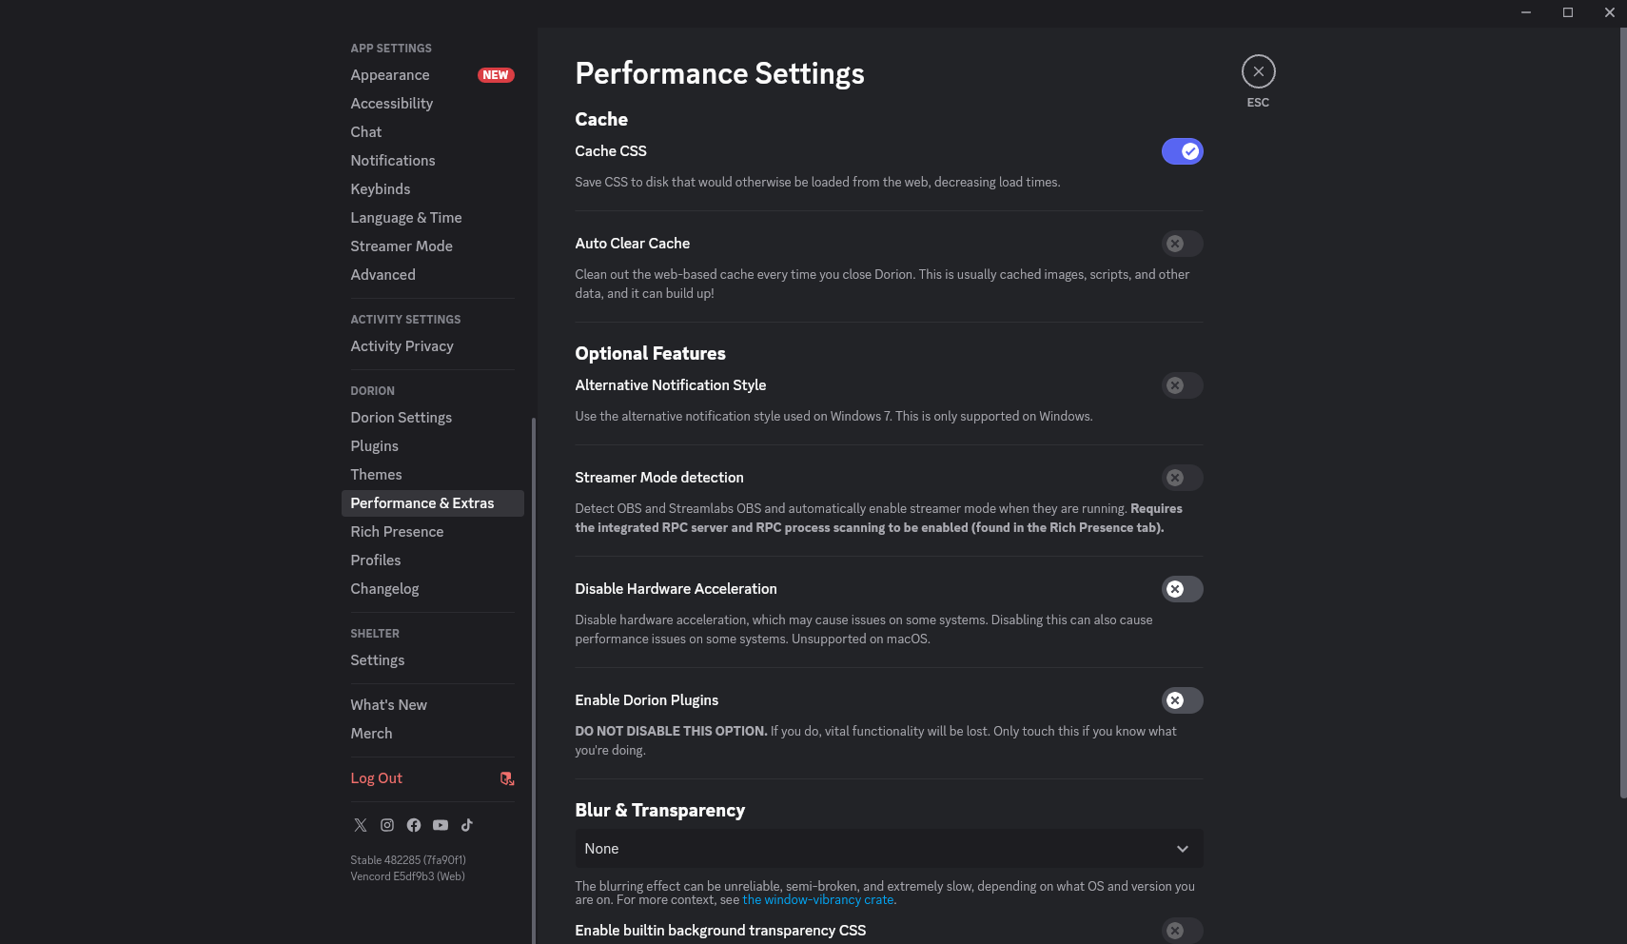Click the red Log Out icon
Viewport: 1627px width, 944px height.
pyautogui.click(x=507, y=778)
